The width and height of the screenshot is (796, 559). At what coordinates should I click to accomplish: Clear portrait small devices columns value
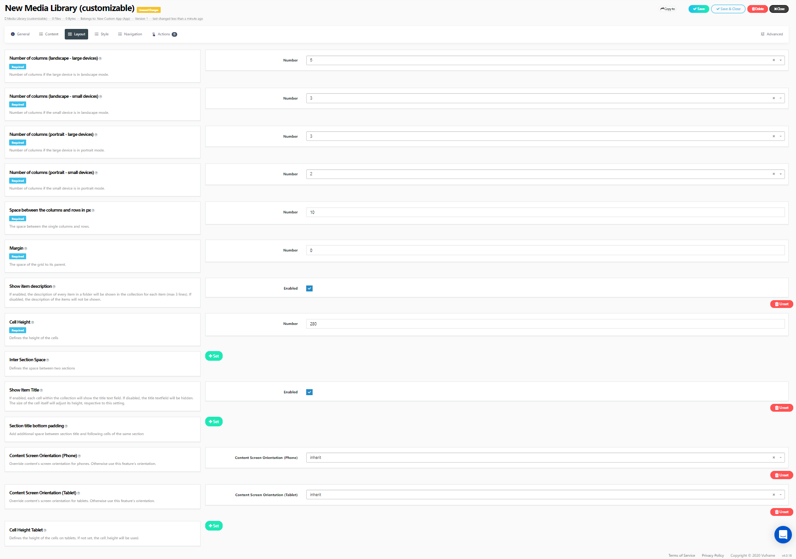click(774, 174)
